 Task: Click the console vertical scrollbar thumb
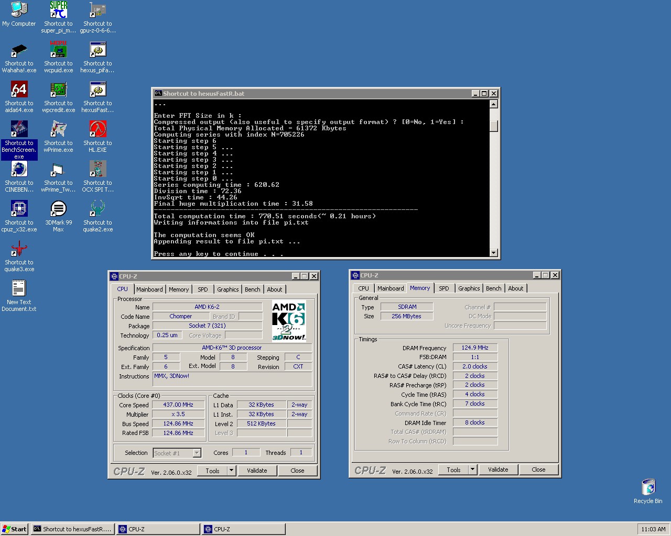point(493,126)
